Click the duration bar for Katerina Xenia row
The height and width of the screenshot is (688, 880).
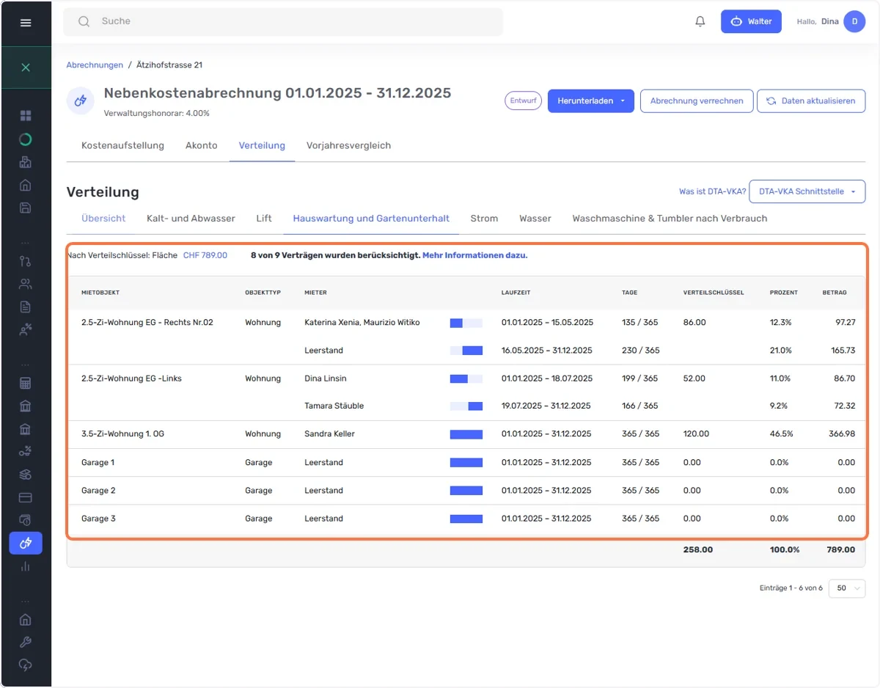coord(466,323)
